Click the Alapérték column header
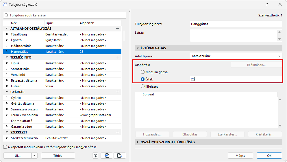Viewport: 287px width, 162px height. click(x=96, y=23)
